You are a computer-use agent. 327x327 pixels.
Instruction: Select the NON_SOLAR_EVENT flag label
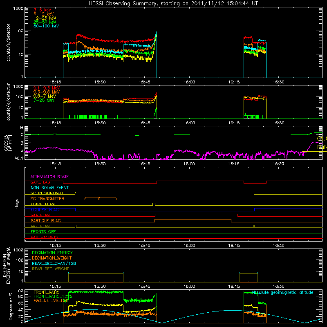pos(49,188)
